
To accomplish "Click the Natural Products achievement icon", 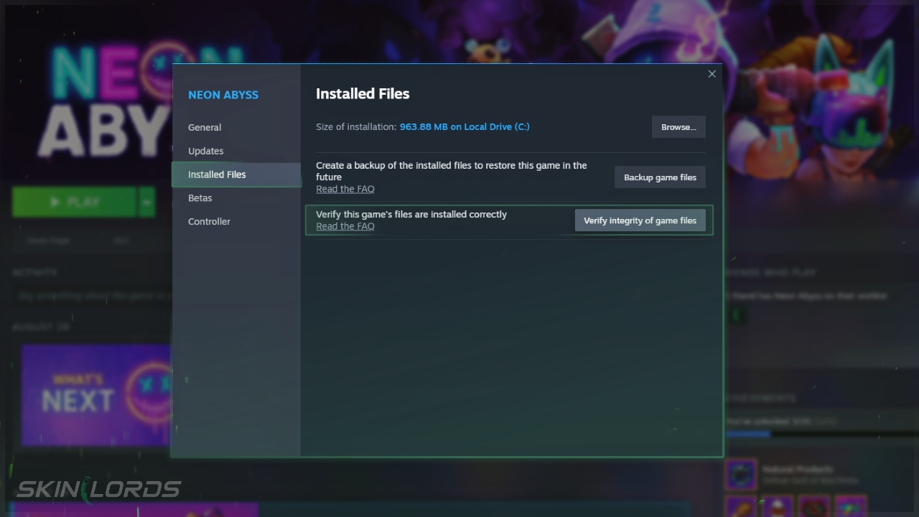I will click(x=741, y=475).
